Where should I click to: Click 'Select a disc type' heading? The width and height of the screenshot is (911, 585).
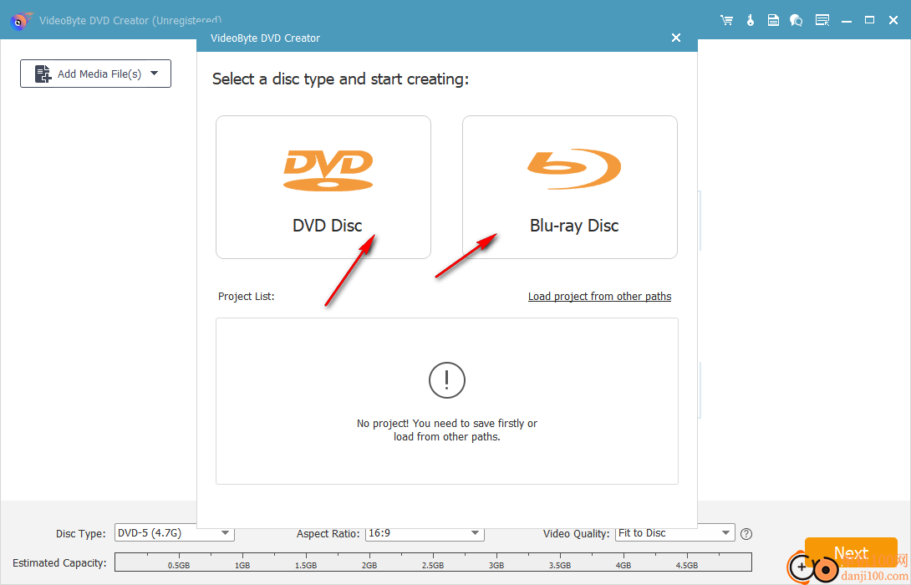pyautogui.click(x=340, y=79)
